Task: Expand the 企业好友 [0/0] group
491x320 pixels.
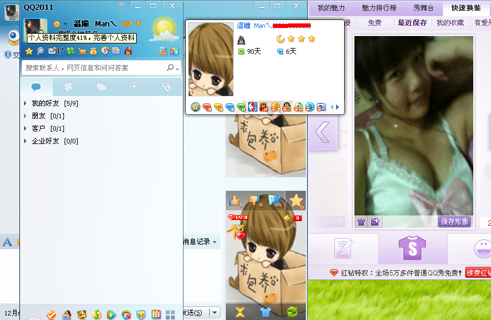Action: tap(25, 141)
